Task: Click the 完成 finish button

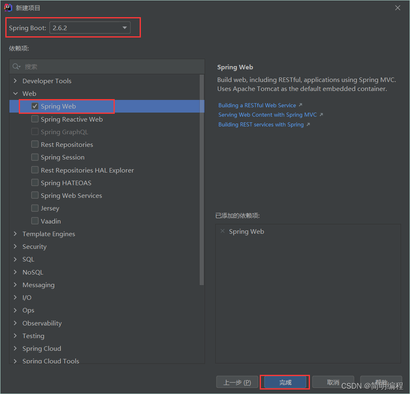Action: point(285,382)
